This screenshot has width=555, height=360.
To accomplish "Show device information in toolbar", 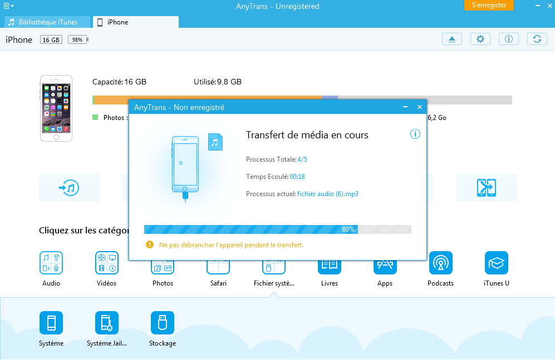I will [509, 39].
